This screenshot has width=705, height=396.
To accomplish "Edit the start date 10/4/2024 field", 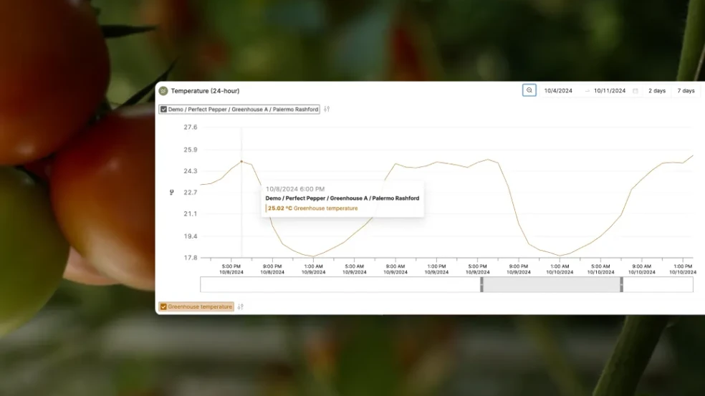I will click(558, 91).
